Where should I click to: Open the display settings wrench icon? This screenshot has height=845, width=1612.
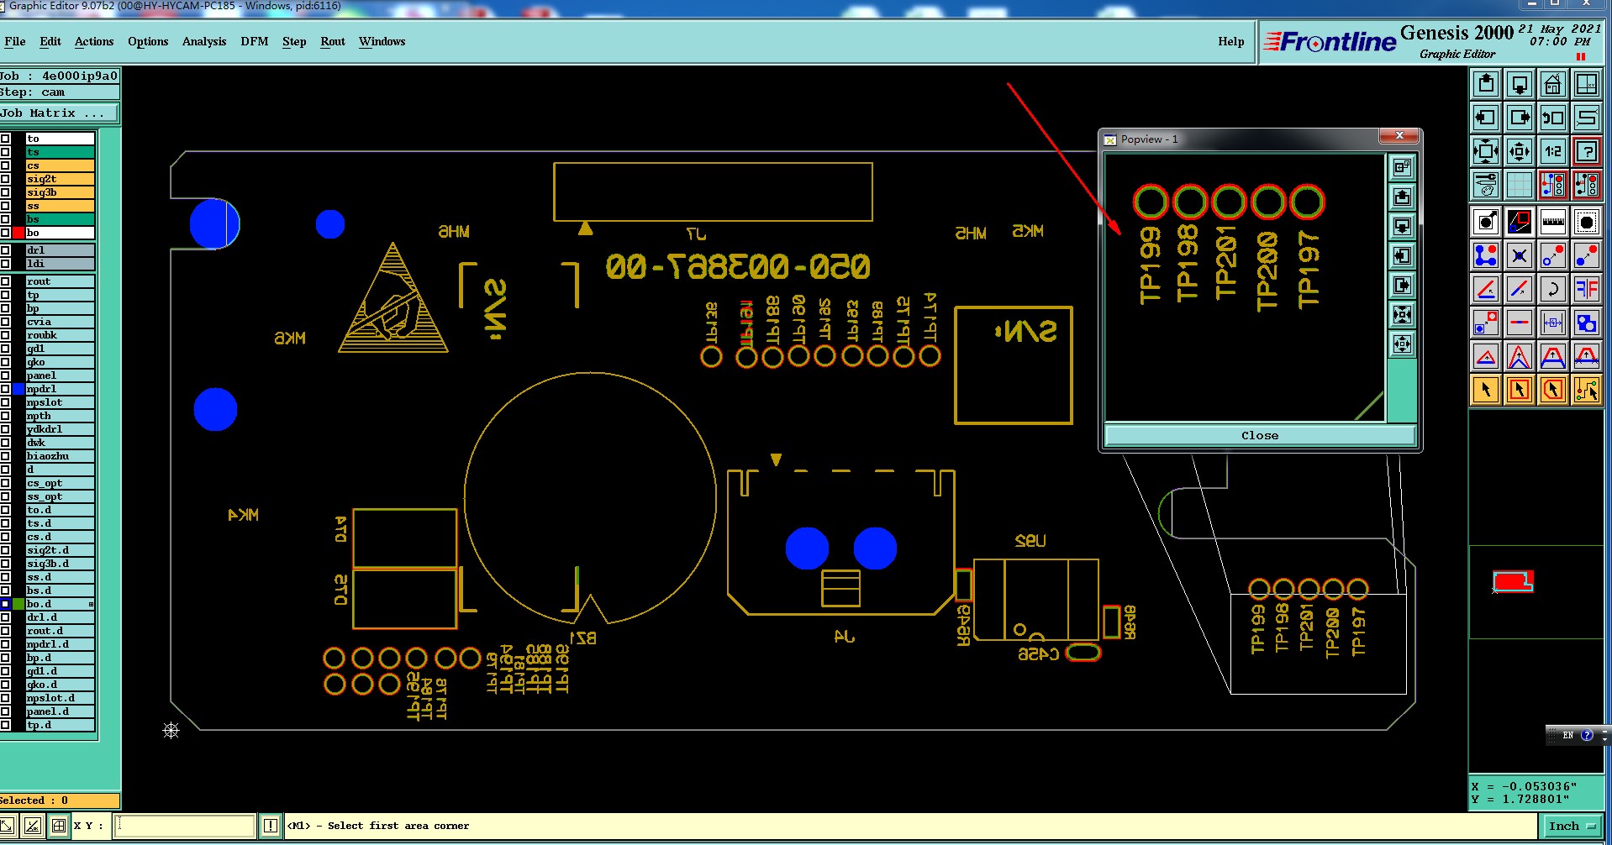pyautogui.click(x=1486, y=184)
